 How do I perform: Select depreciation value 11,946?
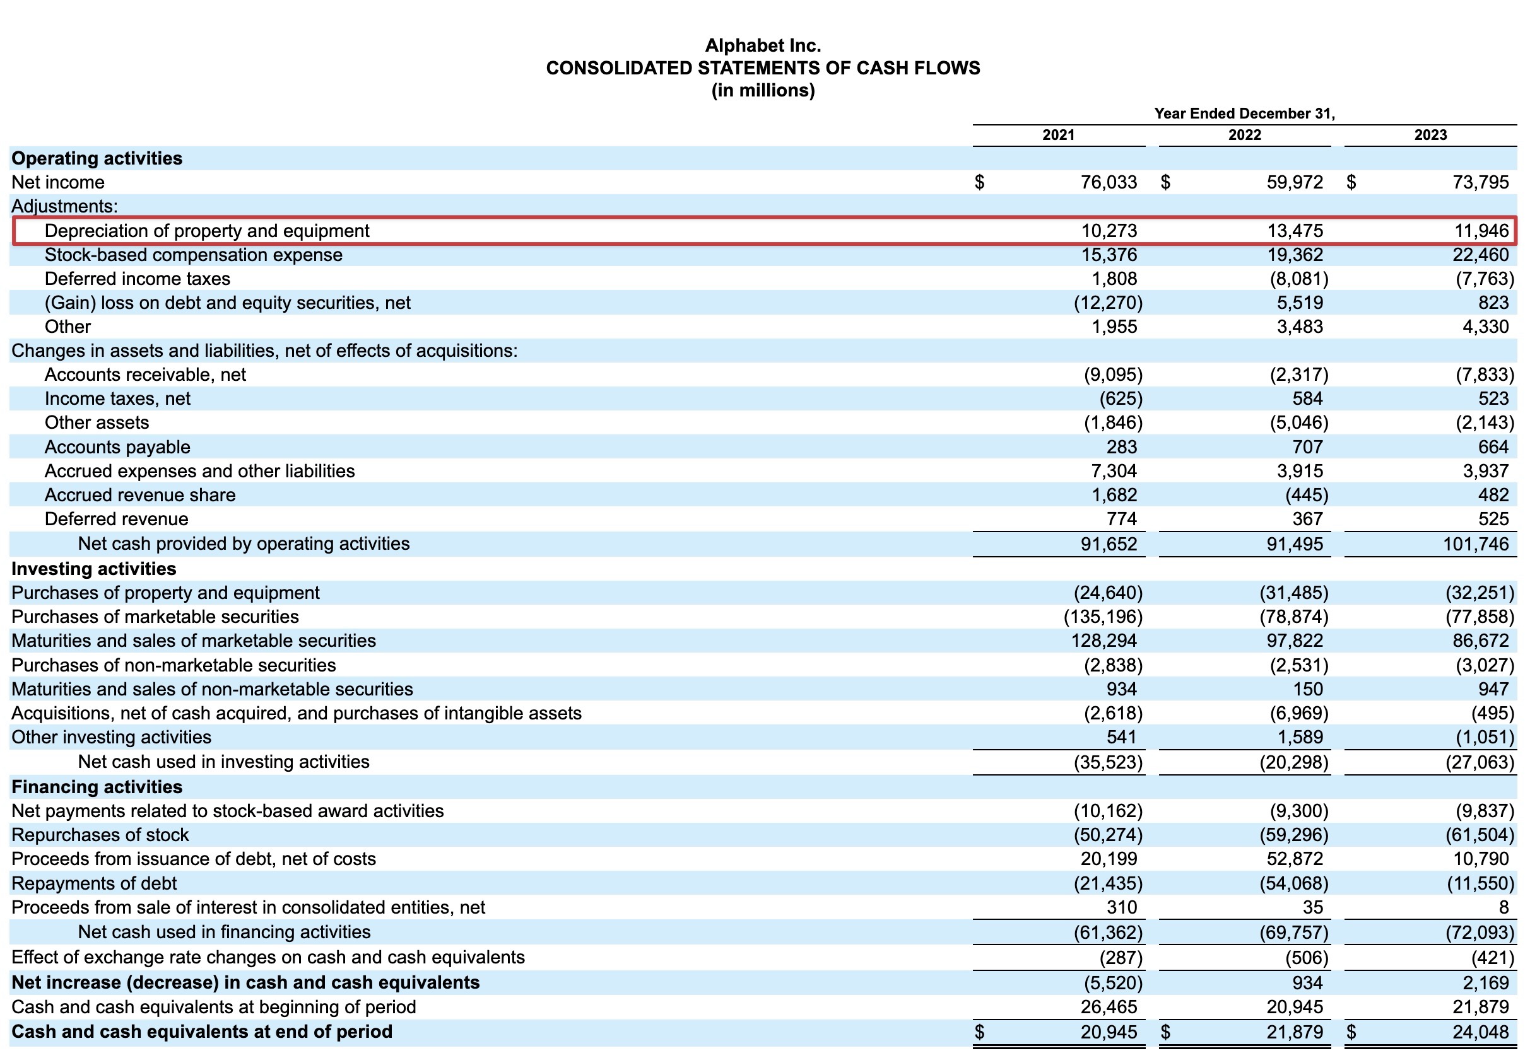tap(1481, 231)
